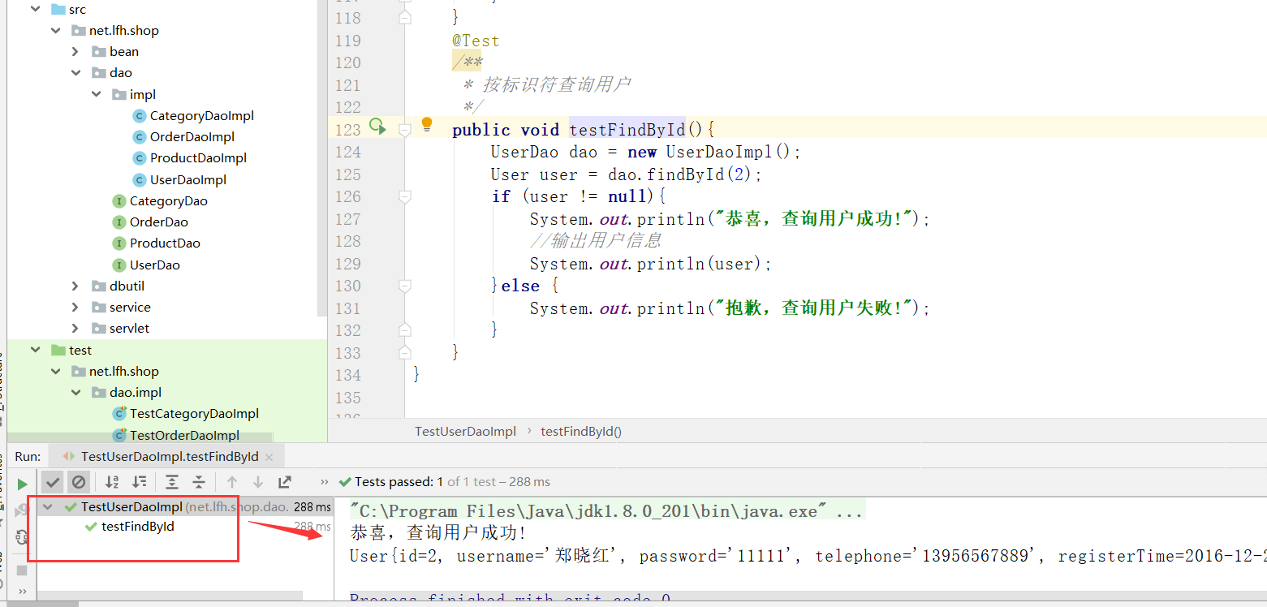Click the yellow intention bulb icon

point(427,125)
